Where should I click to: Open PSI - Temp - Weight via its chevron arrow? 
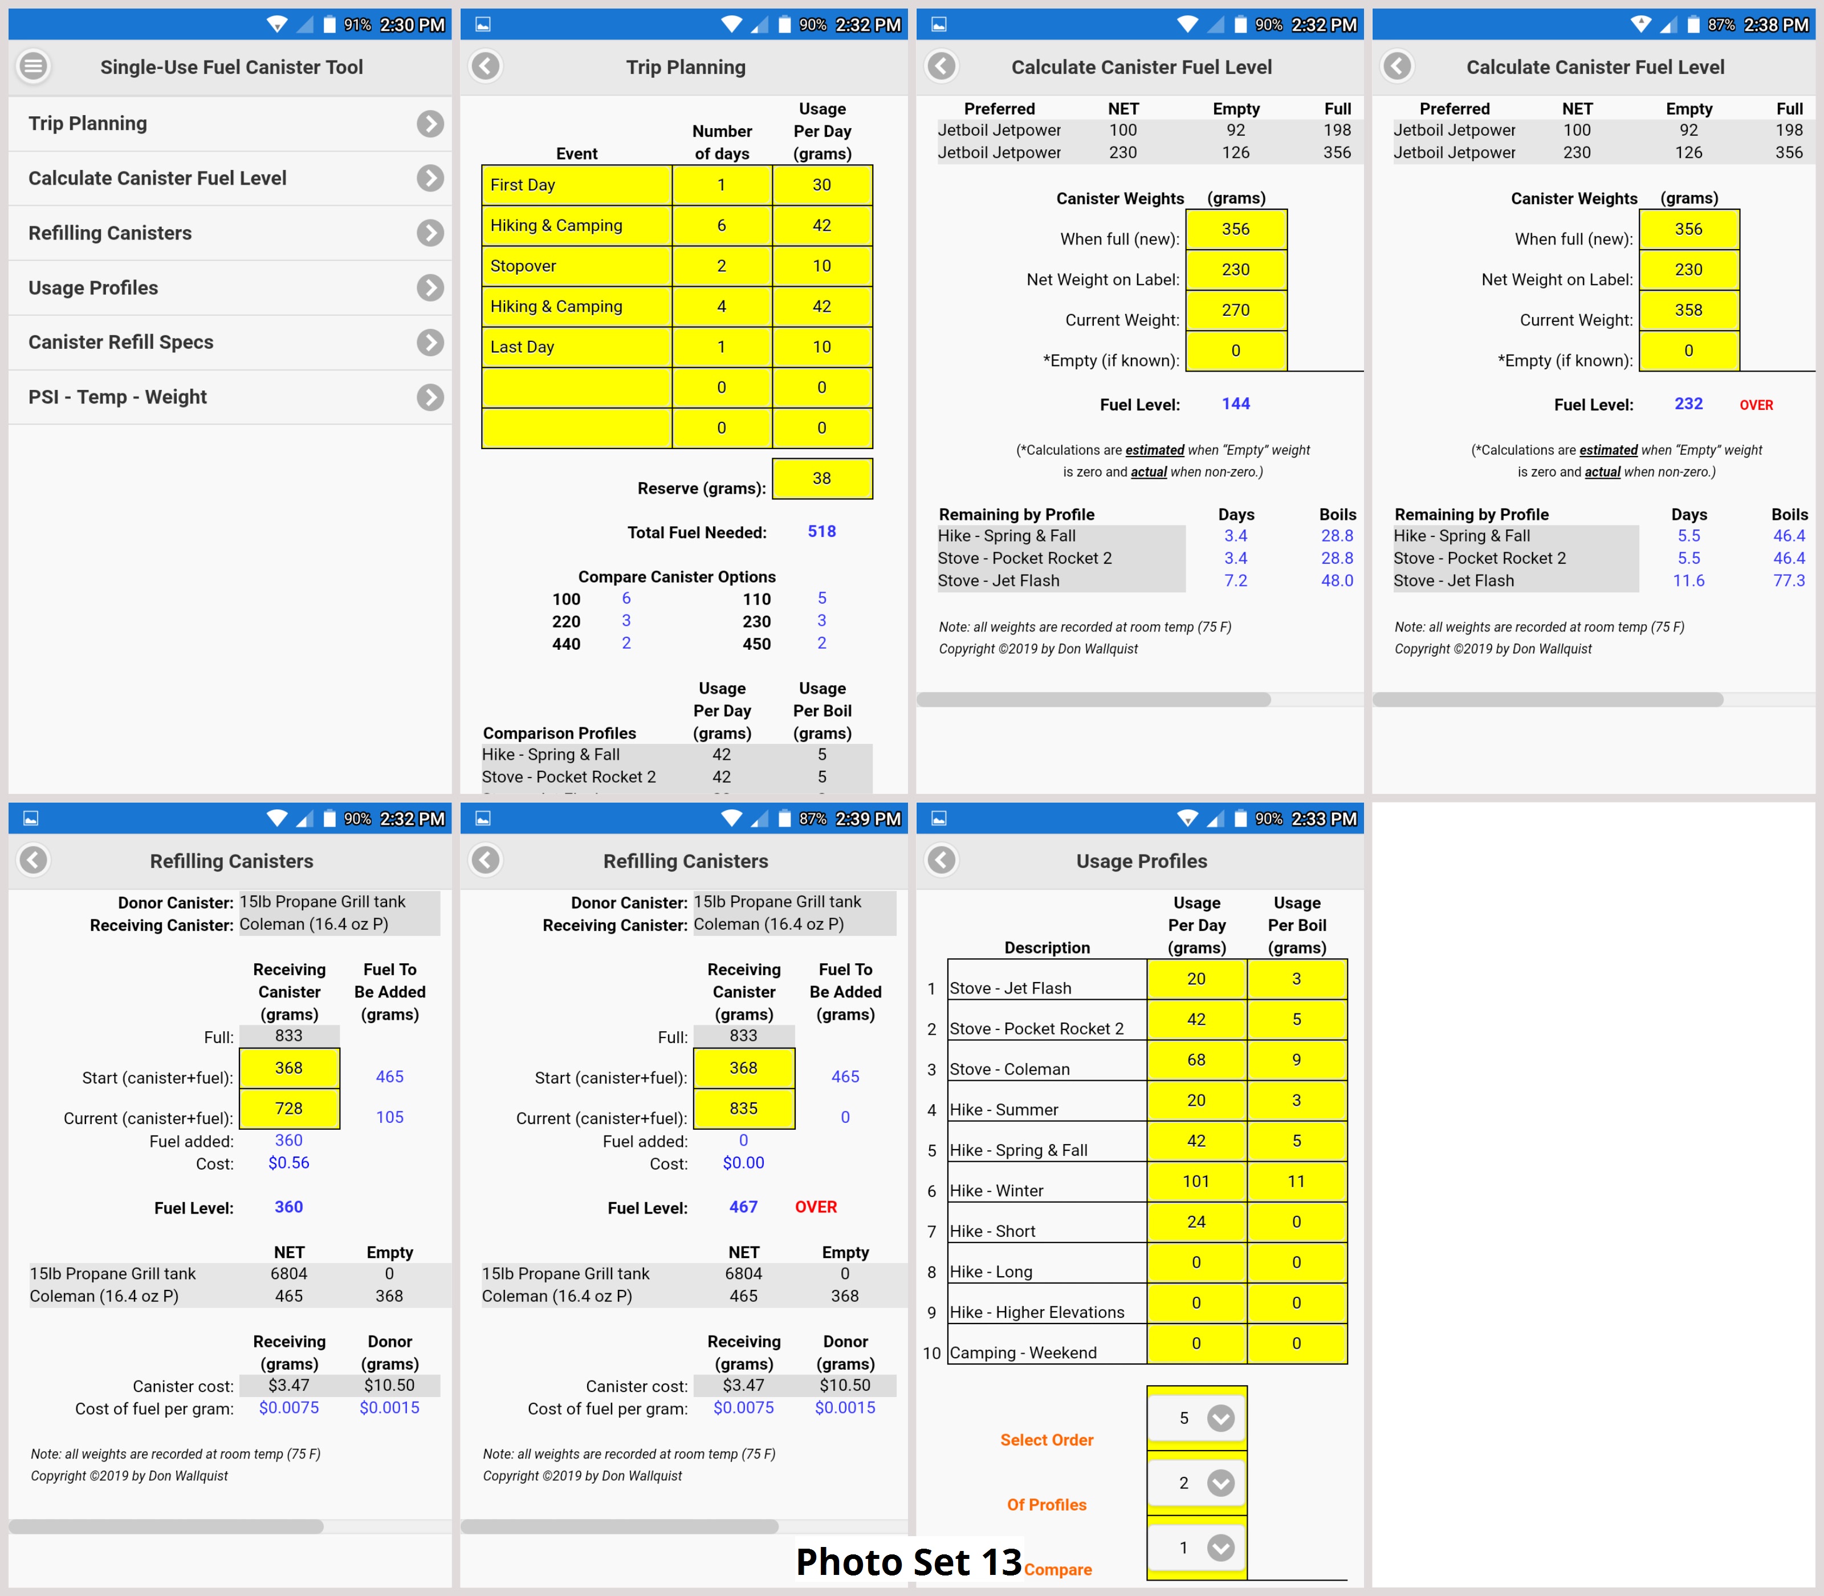(431, 396)
